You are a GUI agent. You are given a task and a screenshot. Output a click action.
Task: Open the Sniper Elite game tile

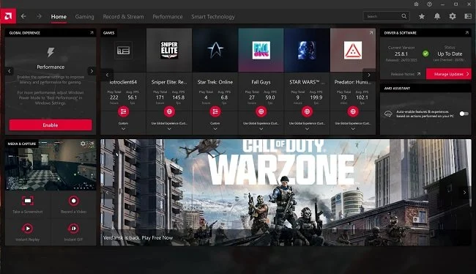tap(169, 51)
